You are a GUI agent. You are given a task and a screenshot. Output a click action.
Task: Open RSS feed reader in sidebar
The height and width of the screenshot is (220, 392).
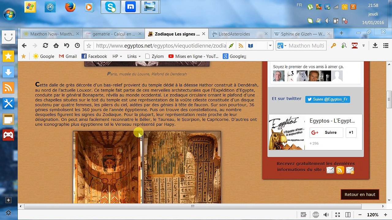point(8,88)
